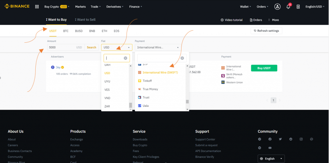The height and width of the screenshot is (163, 329).
Task: Select the EOS coin tab
Action: 117,31
